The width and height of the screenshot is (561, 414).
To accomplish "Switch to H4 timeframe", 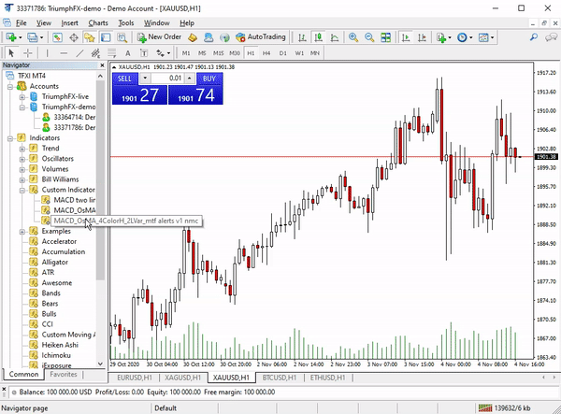I will pos(266,53).
